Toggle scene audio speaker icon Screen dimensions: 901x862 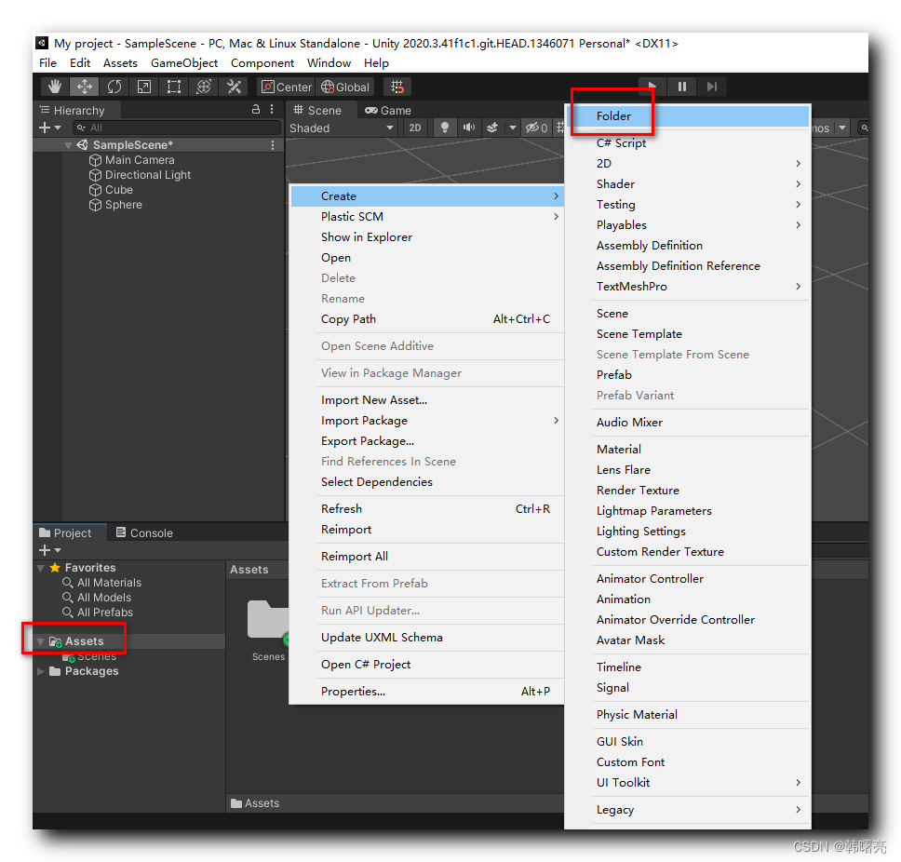click(x=469, y=128)
